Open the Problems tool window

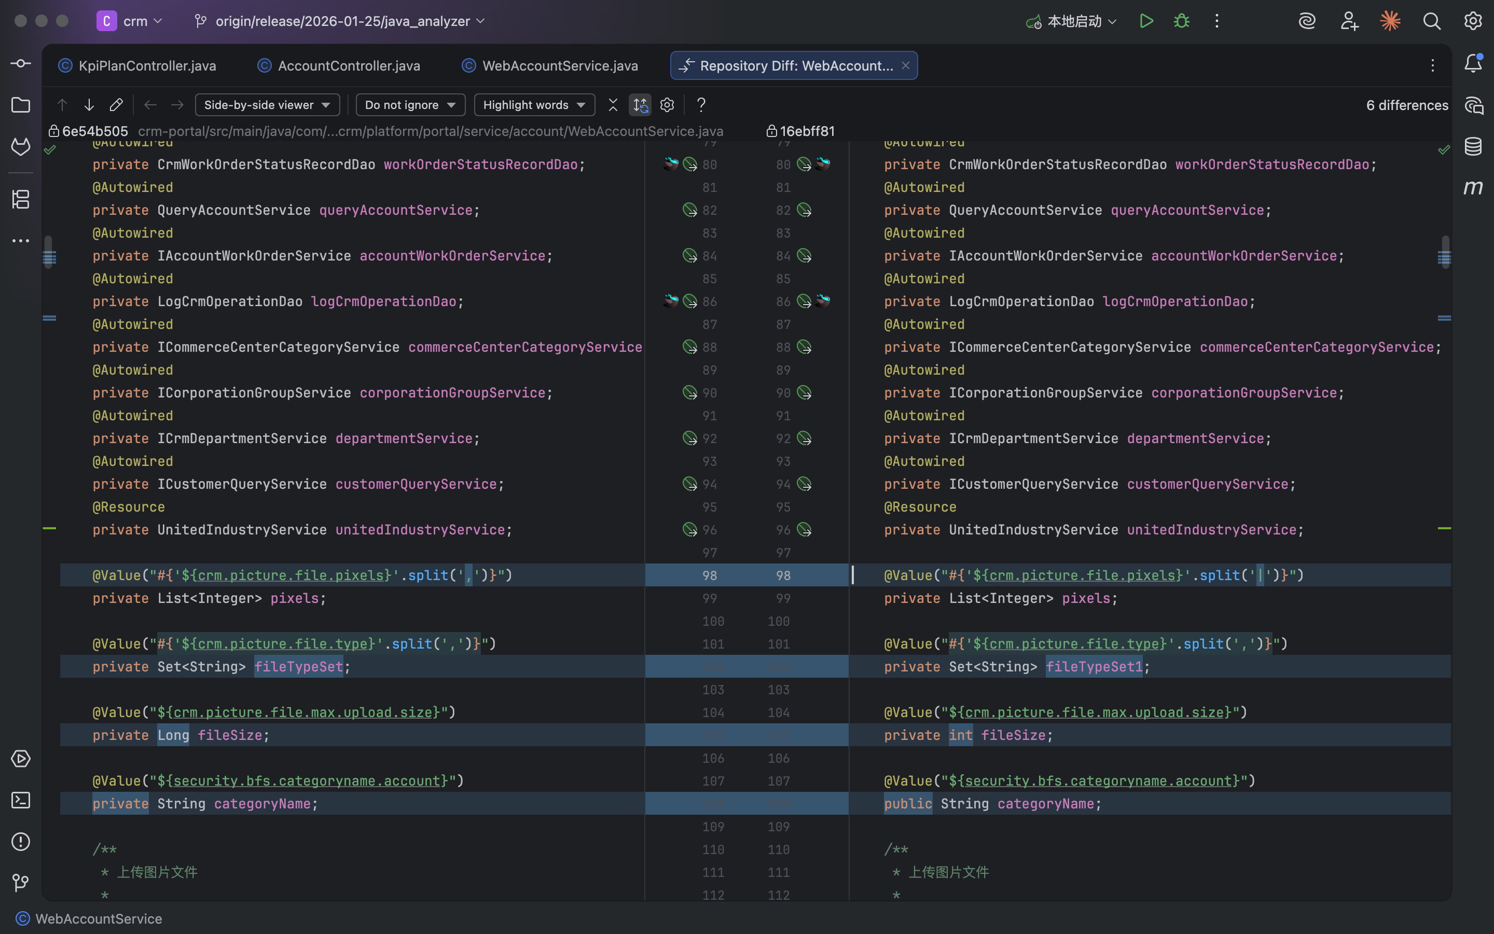point(20,842)
